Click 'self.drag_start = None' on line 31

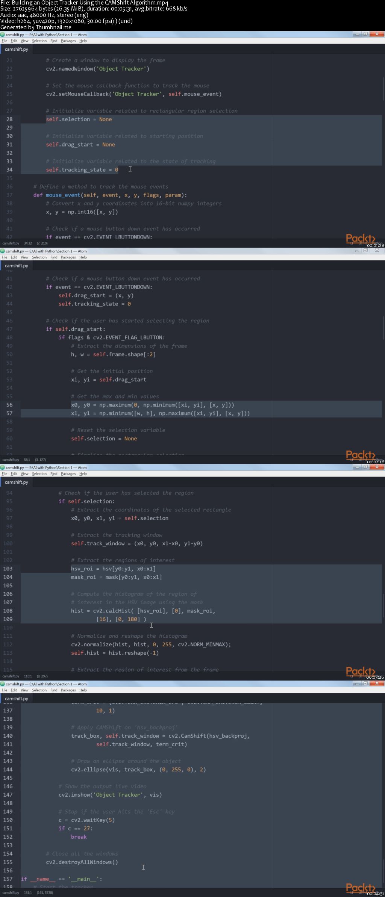pos(80,144)
